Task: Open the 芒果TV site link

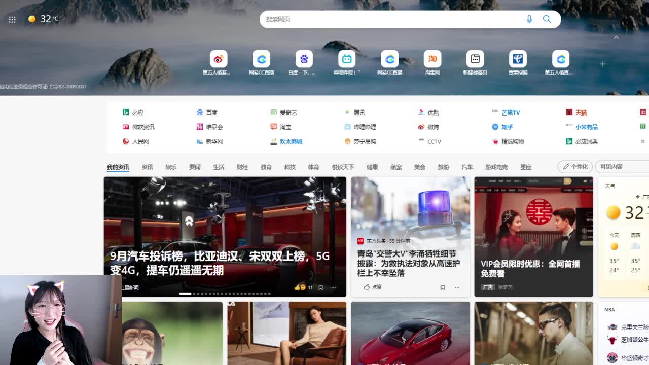Action: pos(506,112)
